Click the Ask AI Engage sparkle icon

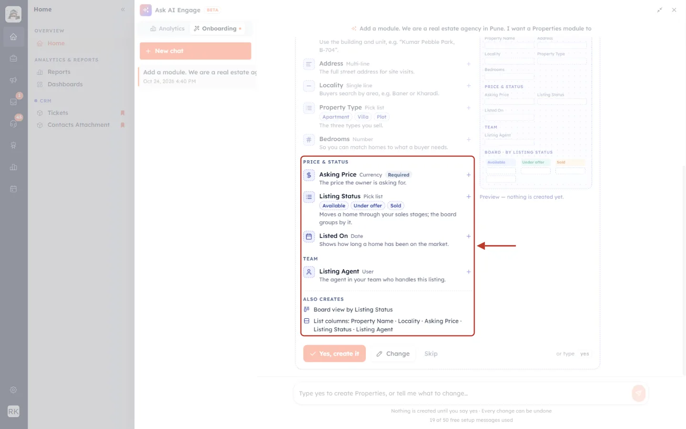[146, 10]
